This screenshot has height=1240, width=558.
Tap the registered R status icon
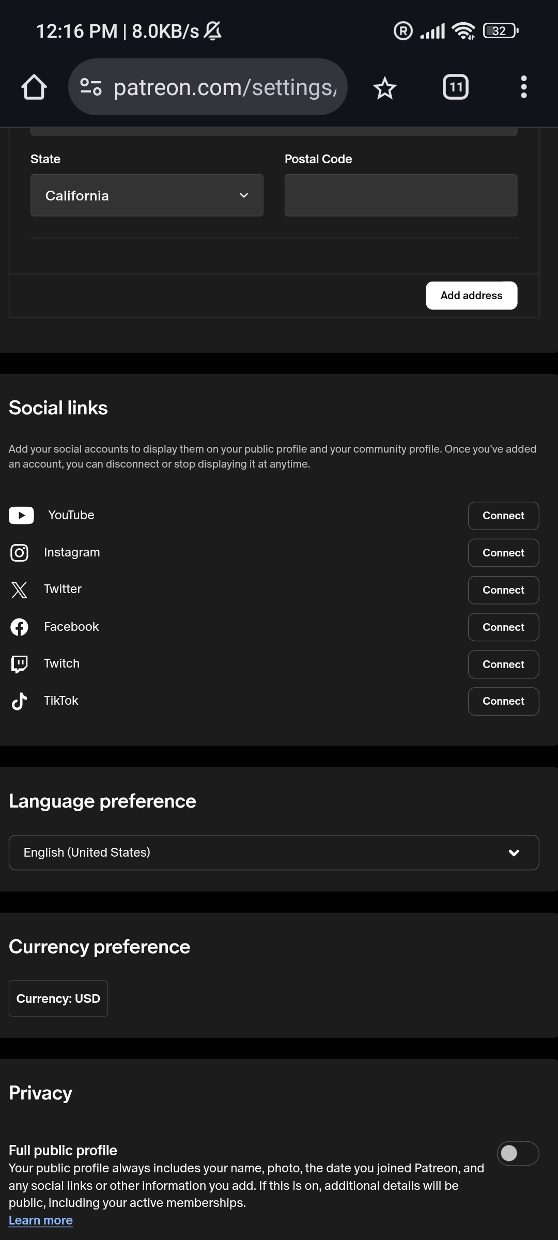click(x=403, y=31)
